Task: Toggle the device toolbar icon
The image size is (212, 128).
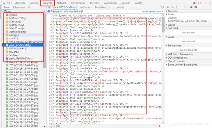Action: [8, 3]
